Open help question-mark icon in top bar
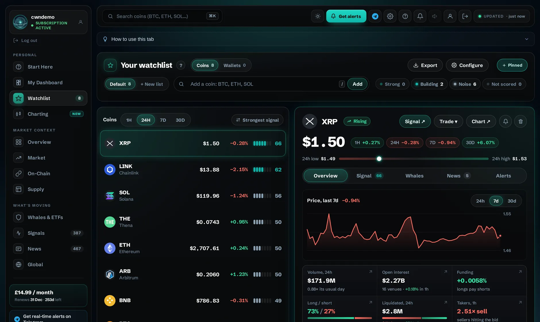 click(x=405, y=16)
